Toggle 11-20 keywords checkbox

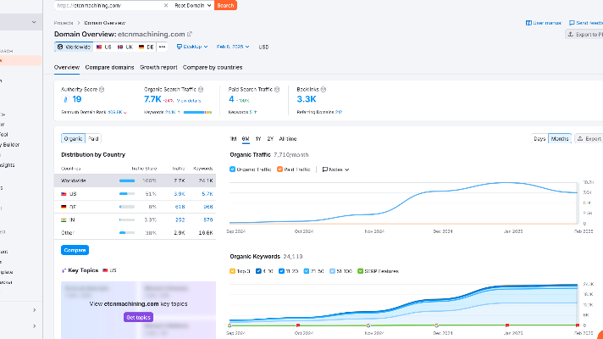click(281, 271)
